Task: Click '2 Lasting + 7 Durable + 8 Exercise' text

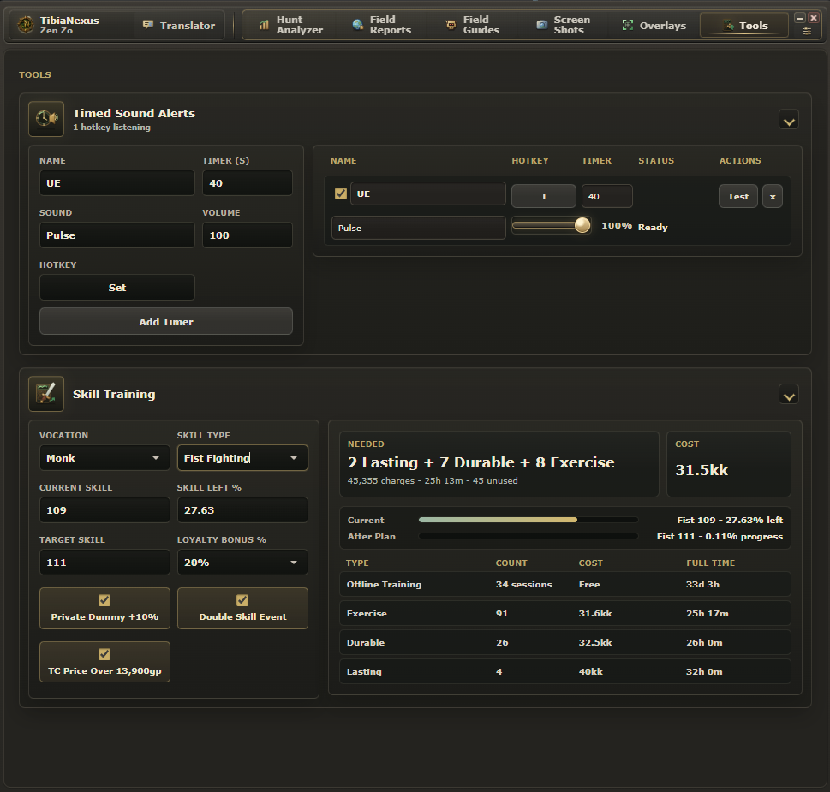Action: pos(481,462)
